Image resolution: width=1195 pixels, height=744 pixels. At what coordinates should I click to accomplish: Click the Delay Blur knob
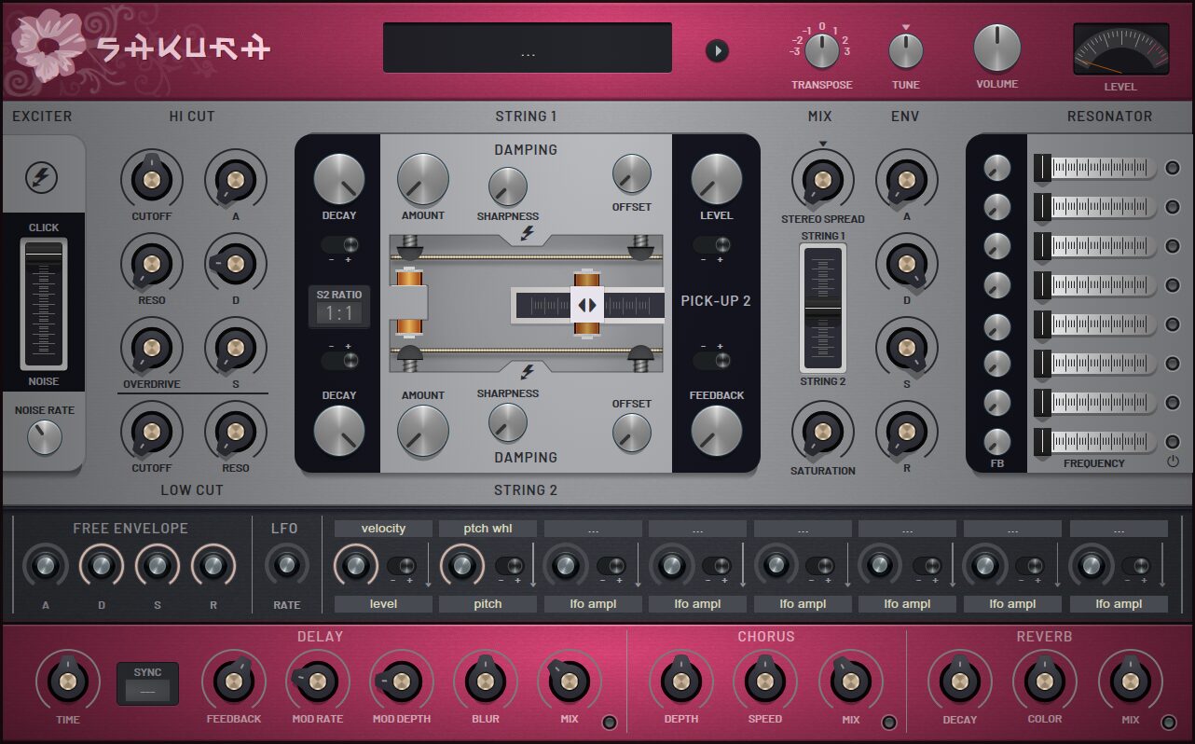(485, 682)
